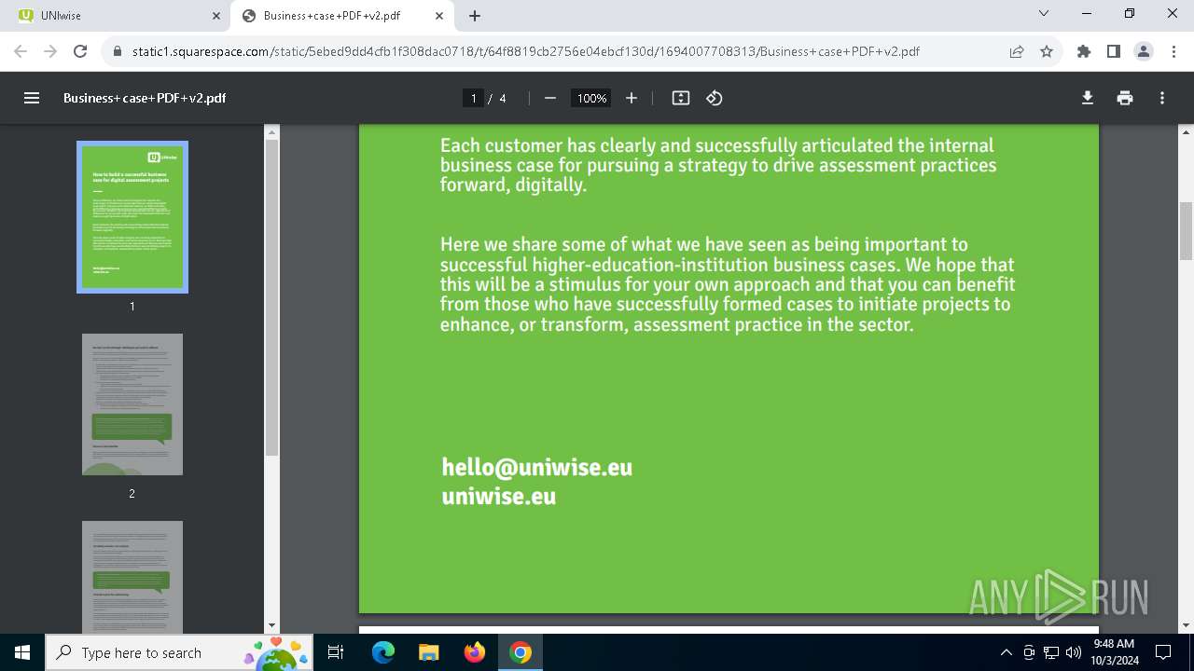
Task: Click the page number input field
Action: click(x=474, y=98)
